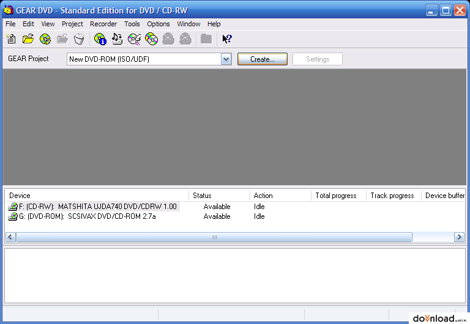Click the disc with pie segment icon
470x324 pixels.
tap(45, 39)
